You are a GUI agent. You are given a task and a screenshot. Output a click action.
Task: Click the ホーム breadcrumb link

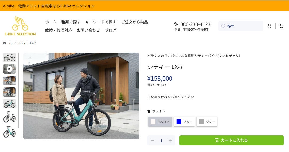point(7,43)
